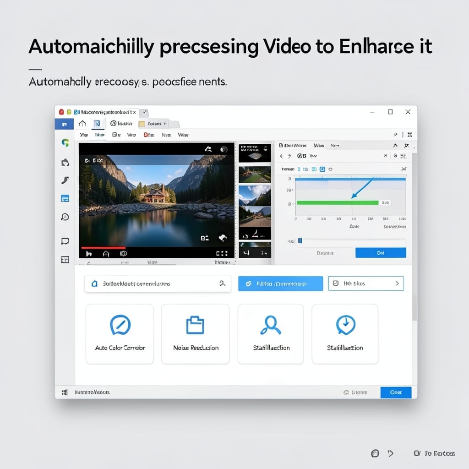
Task: Select the dirt road thumbnail second in filmstrip
Action: click(255, 175)
